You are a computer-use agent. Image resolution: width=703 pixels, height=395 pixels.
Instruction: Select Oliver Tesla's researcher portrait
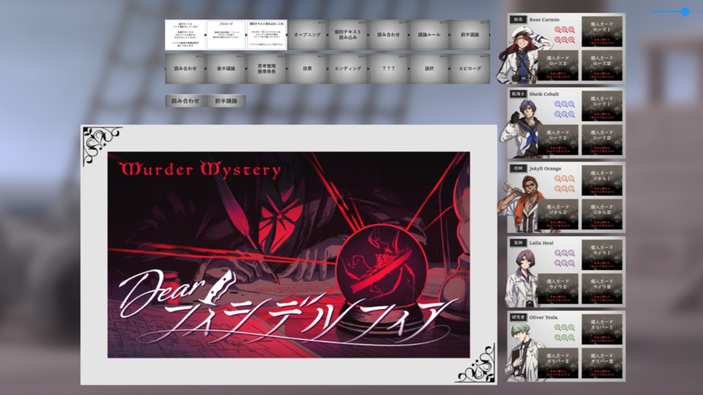tap(525, 353)
